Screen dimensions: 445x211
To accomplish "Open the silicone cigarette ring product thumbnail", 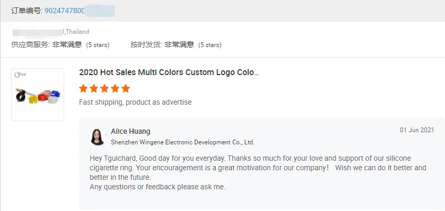I will 38,95.
